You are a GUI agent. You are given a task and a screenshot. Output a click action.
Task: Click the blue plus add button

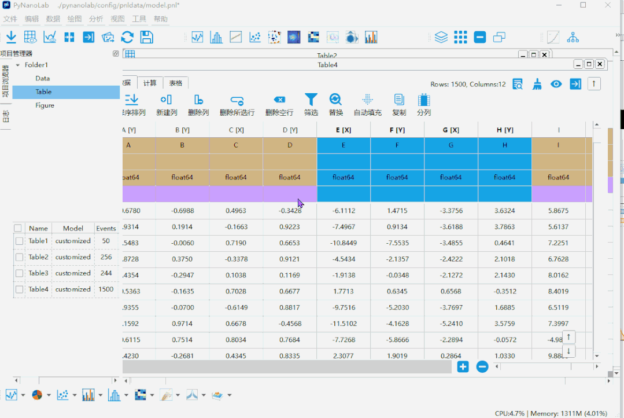click(x=463, y=366)
